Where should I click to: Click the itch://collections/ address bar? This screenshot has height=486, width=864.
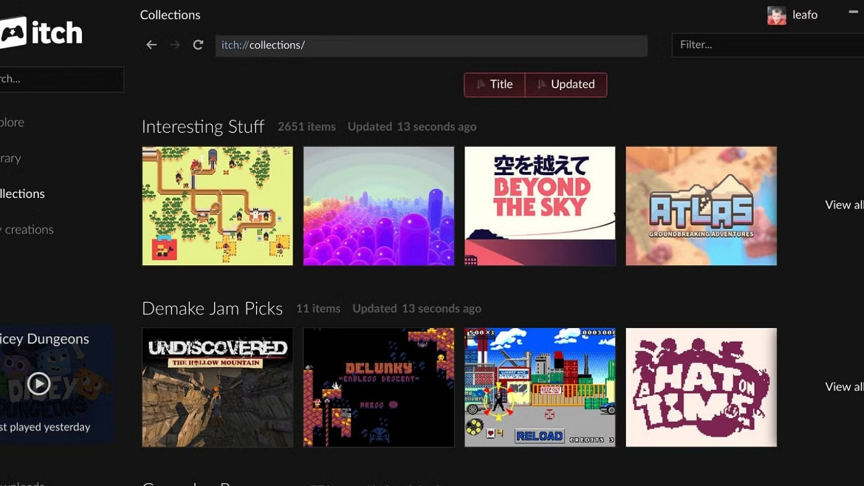431,45
